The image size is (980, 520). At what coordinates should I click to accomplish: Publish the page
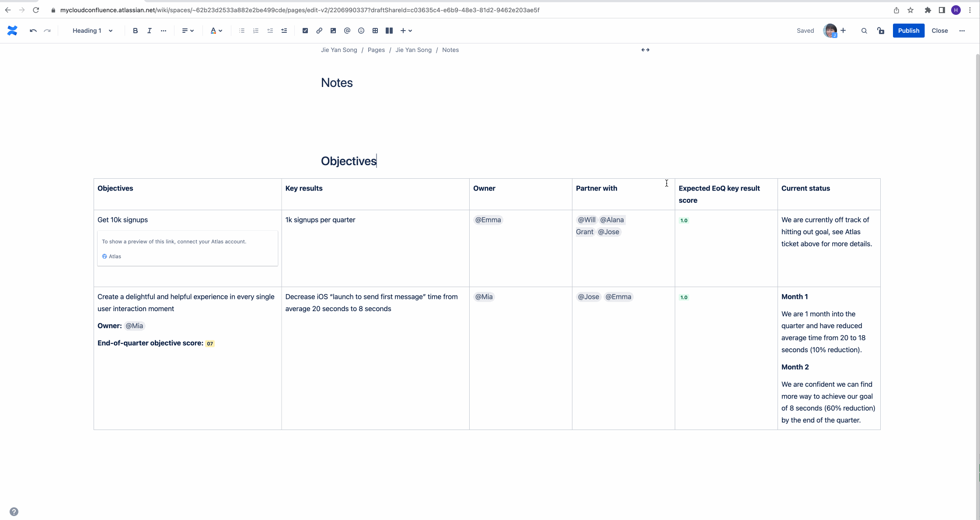pos(908,31)
